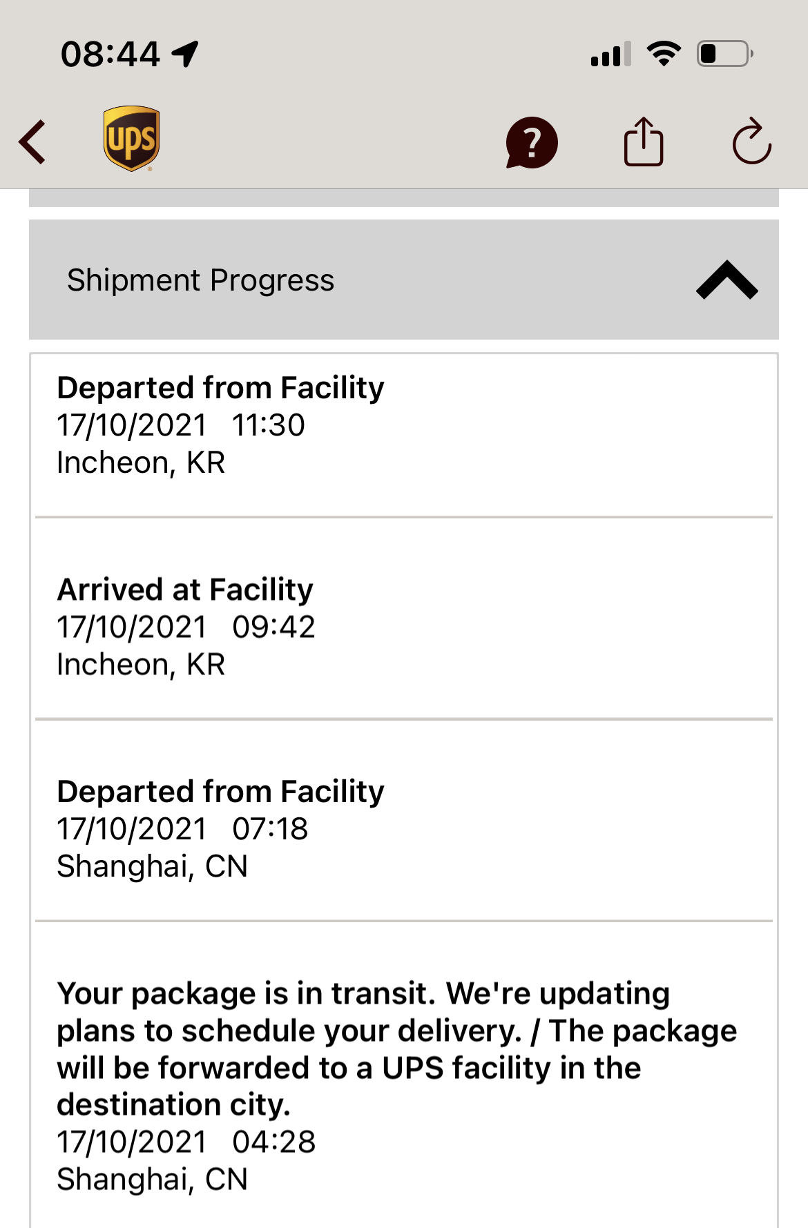808x1228 pixels.
Task: Tap the share icon
Action: (x=644, y=142)
